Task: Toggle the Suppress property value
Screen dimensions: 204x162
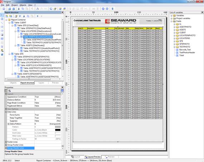Action: (48, 121)
